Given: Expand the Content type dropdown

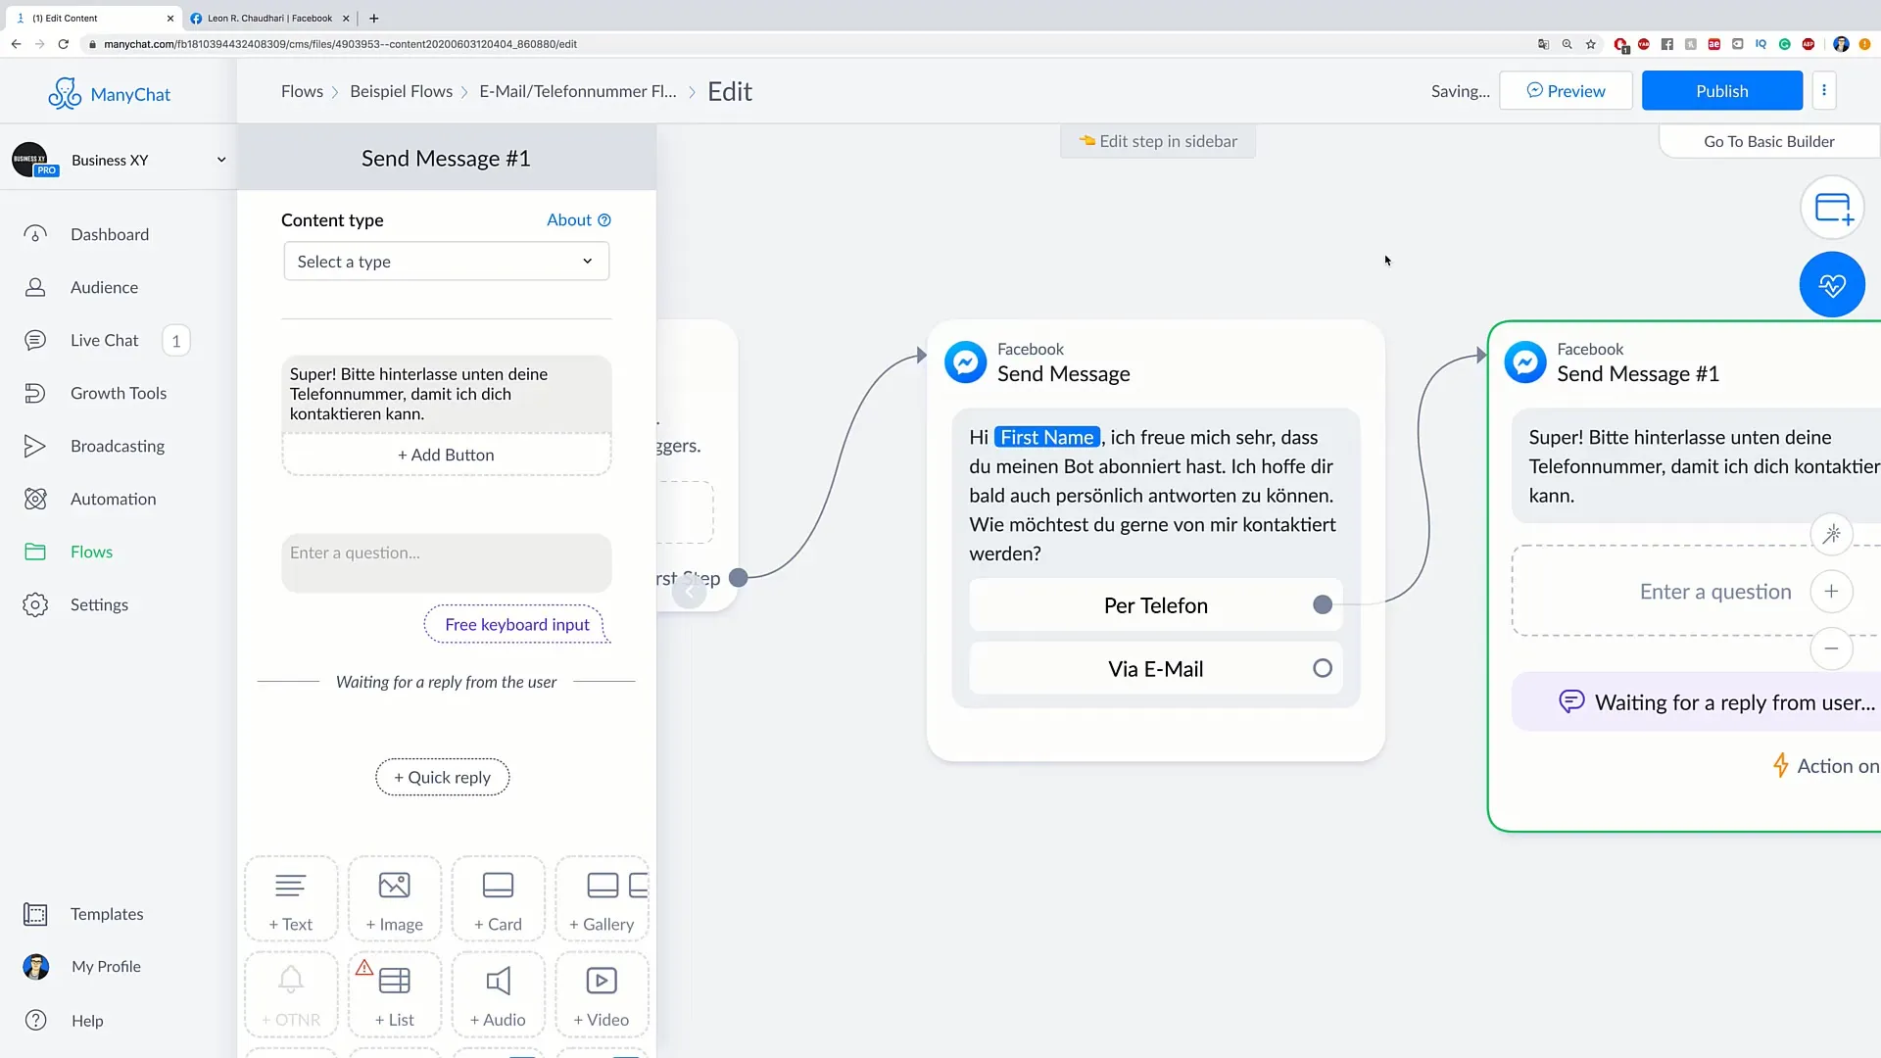Looking at the screenshot, I should click(x=446, y=260).
